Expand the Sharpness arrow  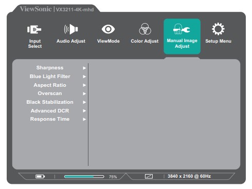point(84,68)
